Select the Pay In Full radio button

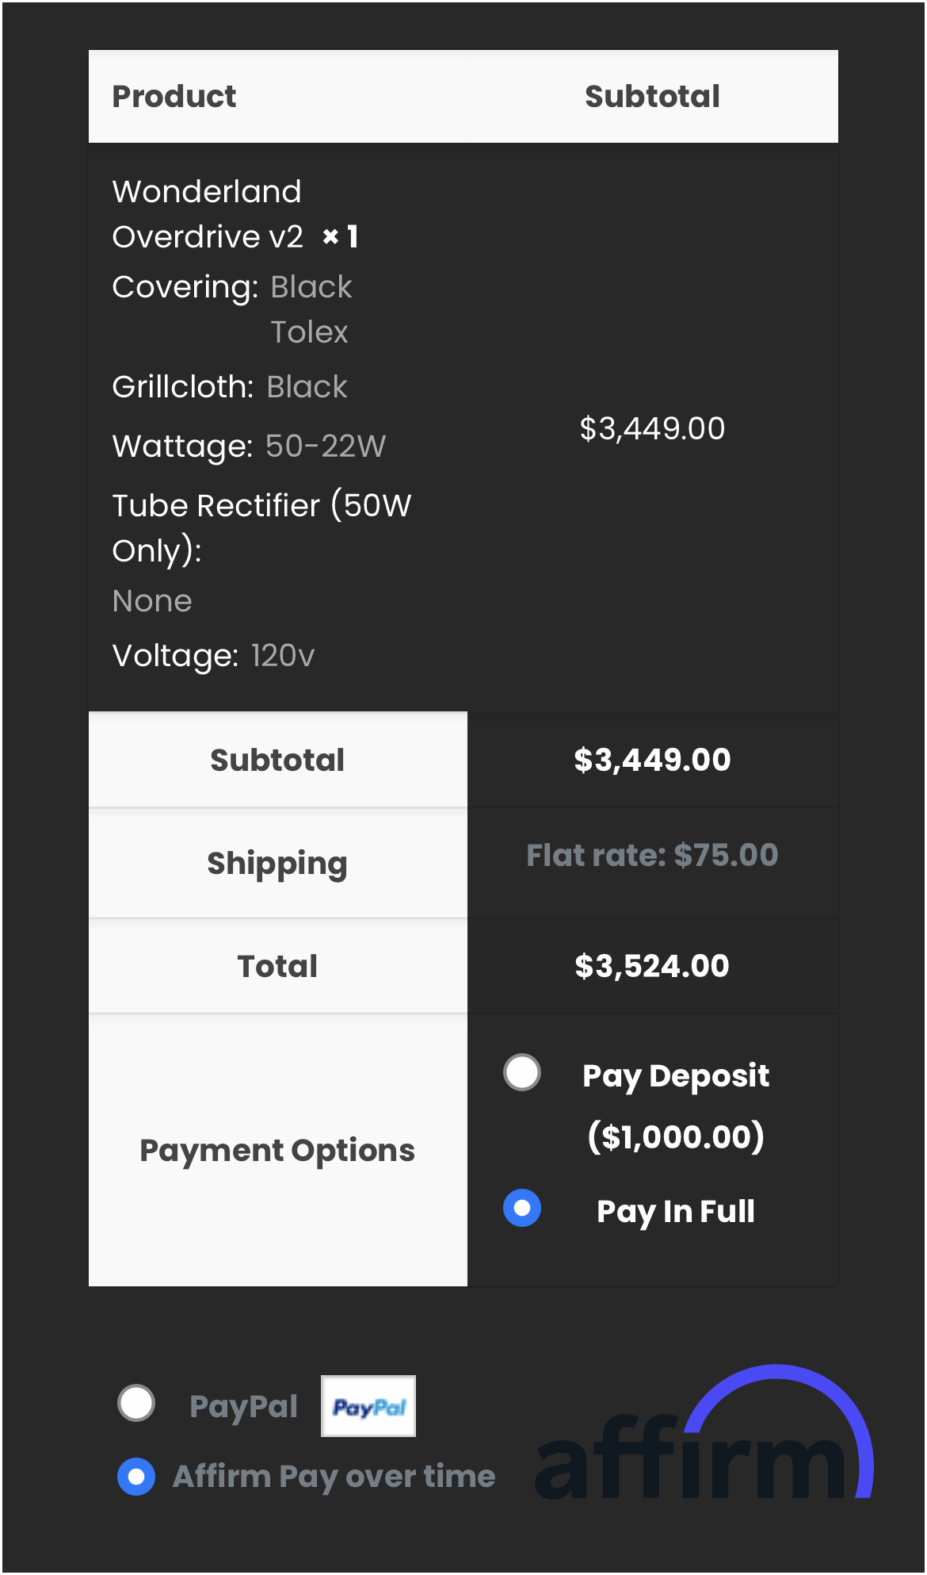(522, 1209)
